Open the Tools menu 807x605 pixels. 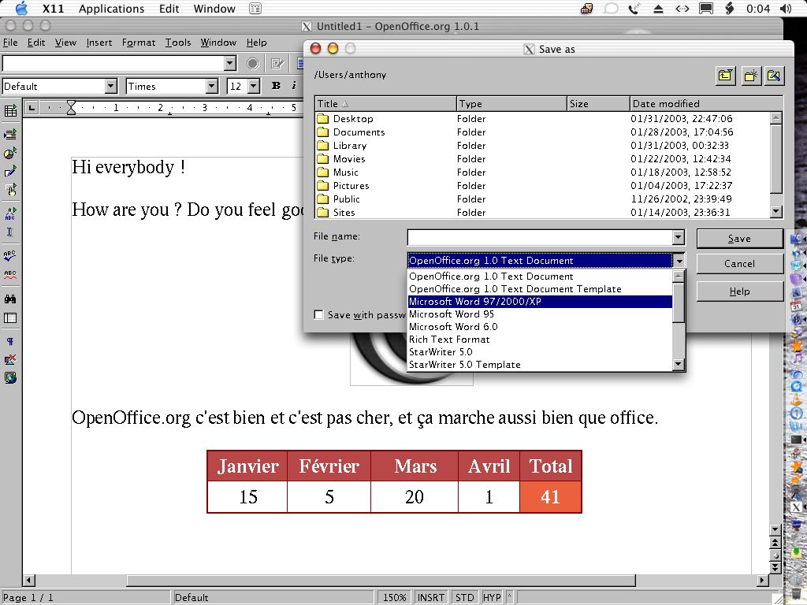pyautogui.click(x=178, y=43)
